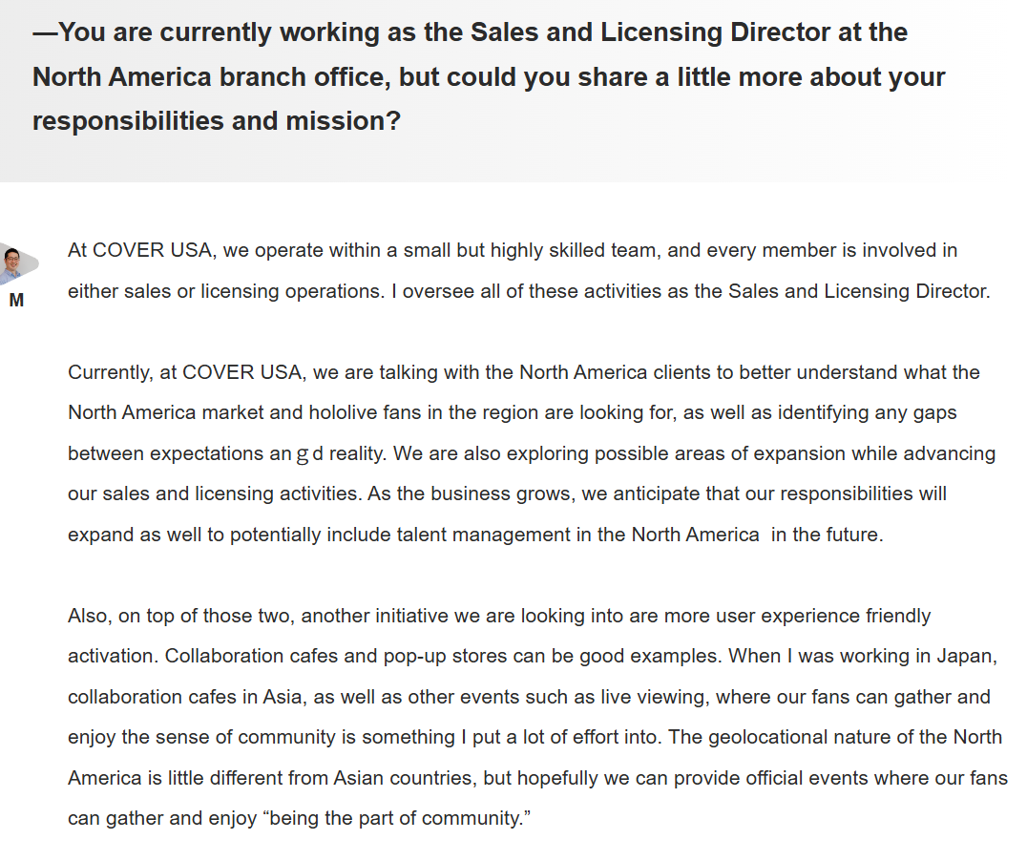1027x861 pixels.
Task: Click the quoted text "being the part of community."
Action: [401, 819]
